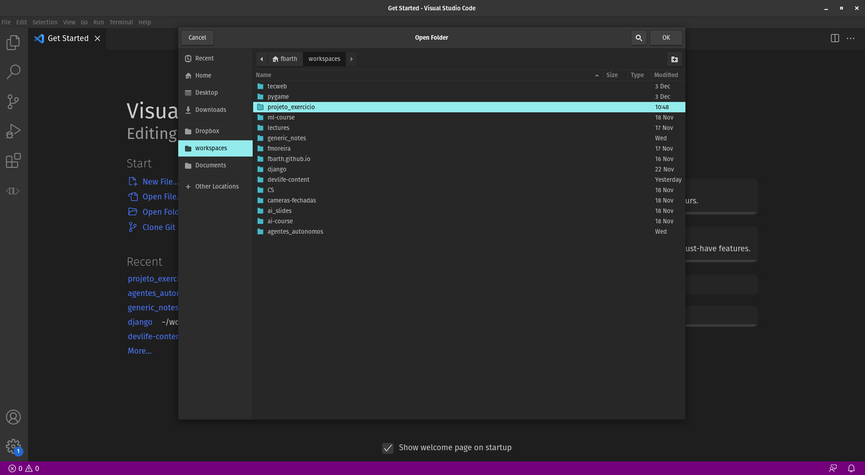This screenshot has height=475, width=865.
Task: Open the Selection menu
Action: click(x=45, y=22)
